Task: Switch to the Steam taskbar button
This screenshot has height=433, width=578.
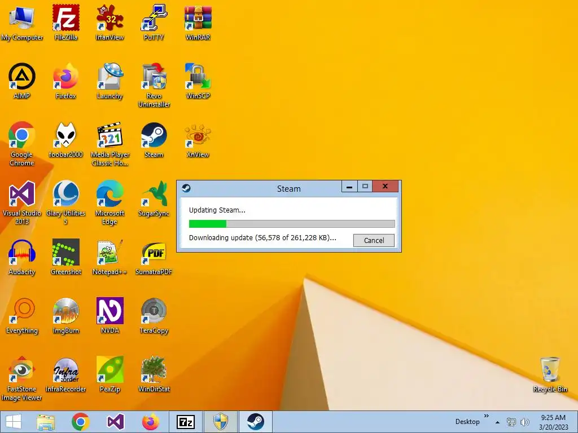Action: pos(256,422)
